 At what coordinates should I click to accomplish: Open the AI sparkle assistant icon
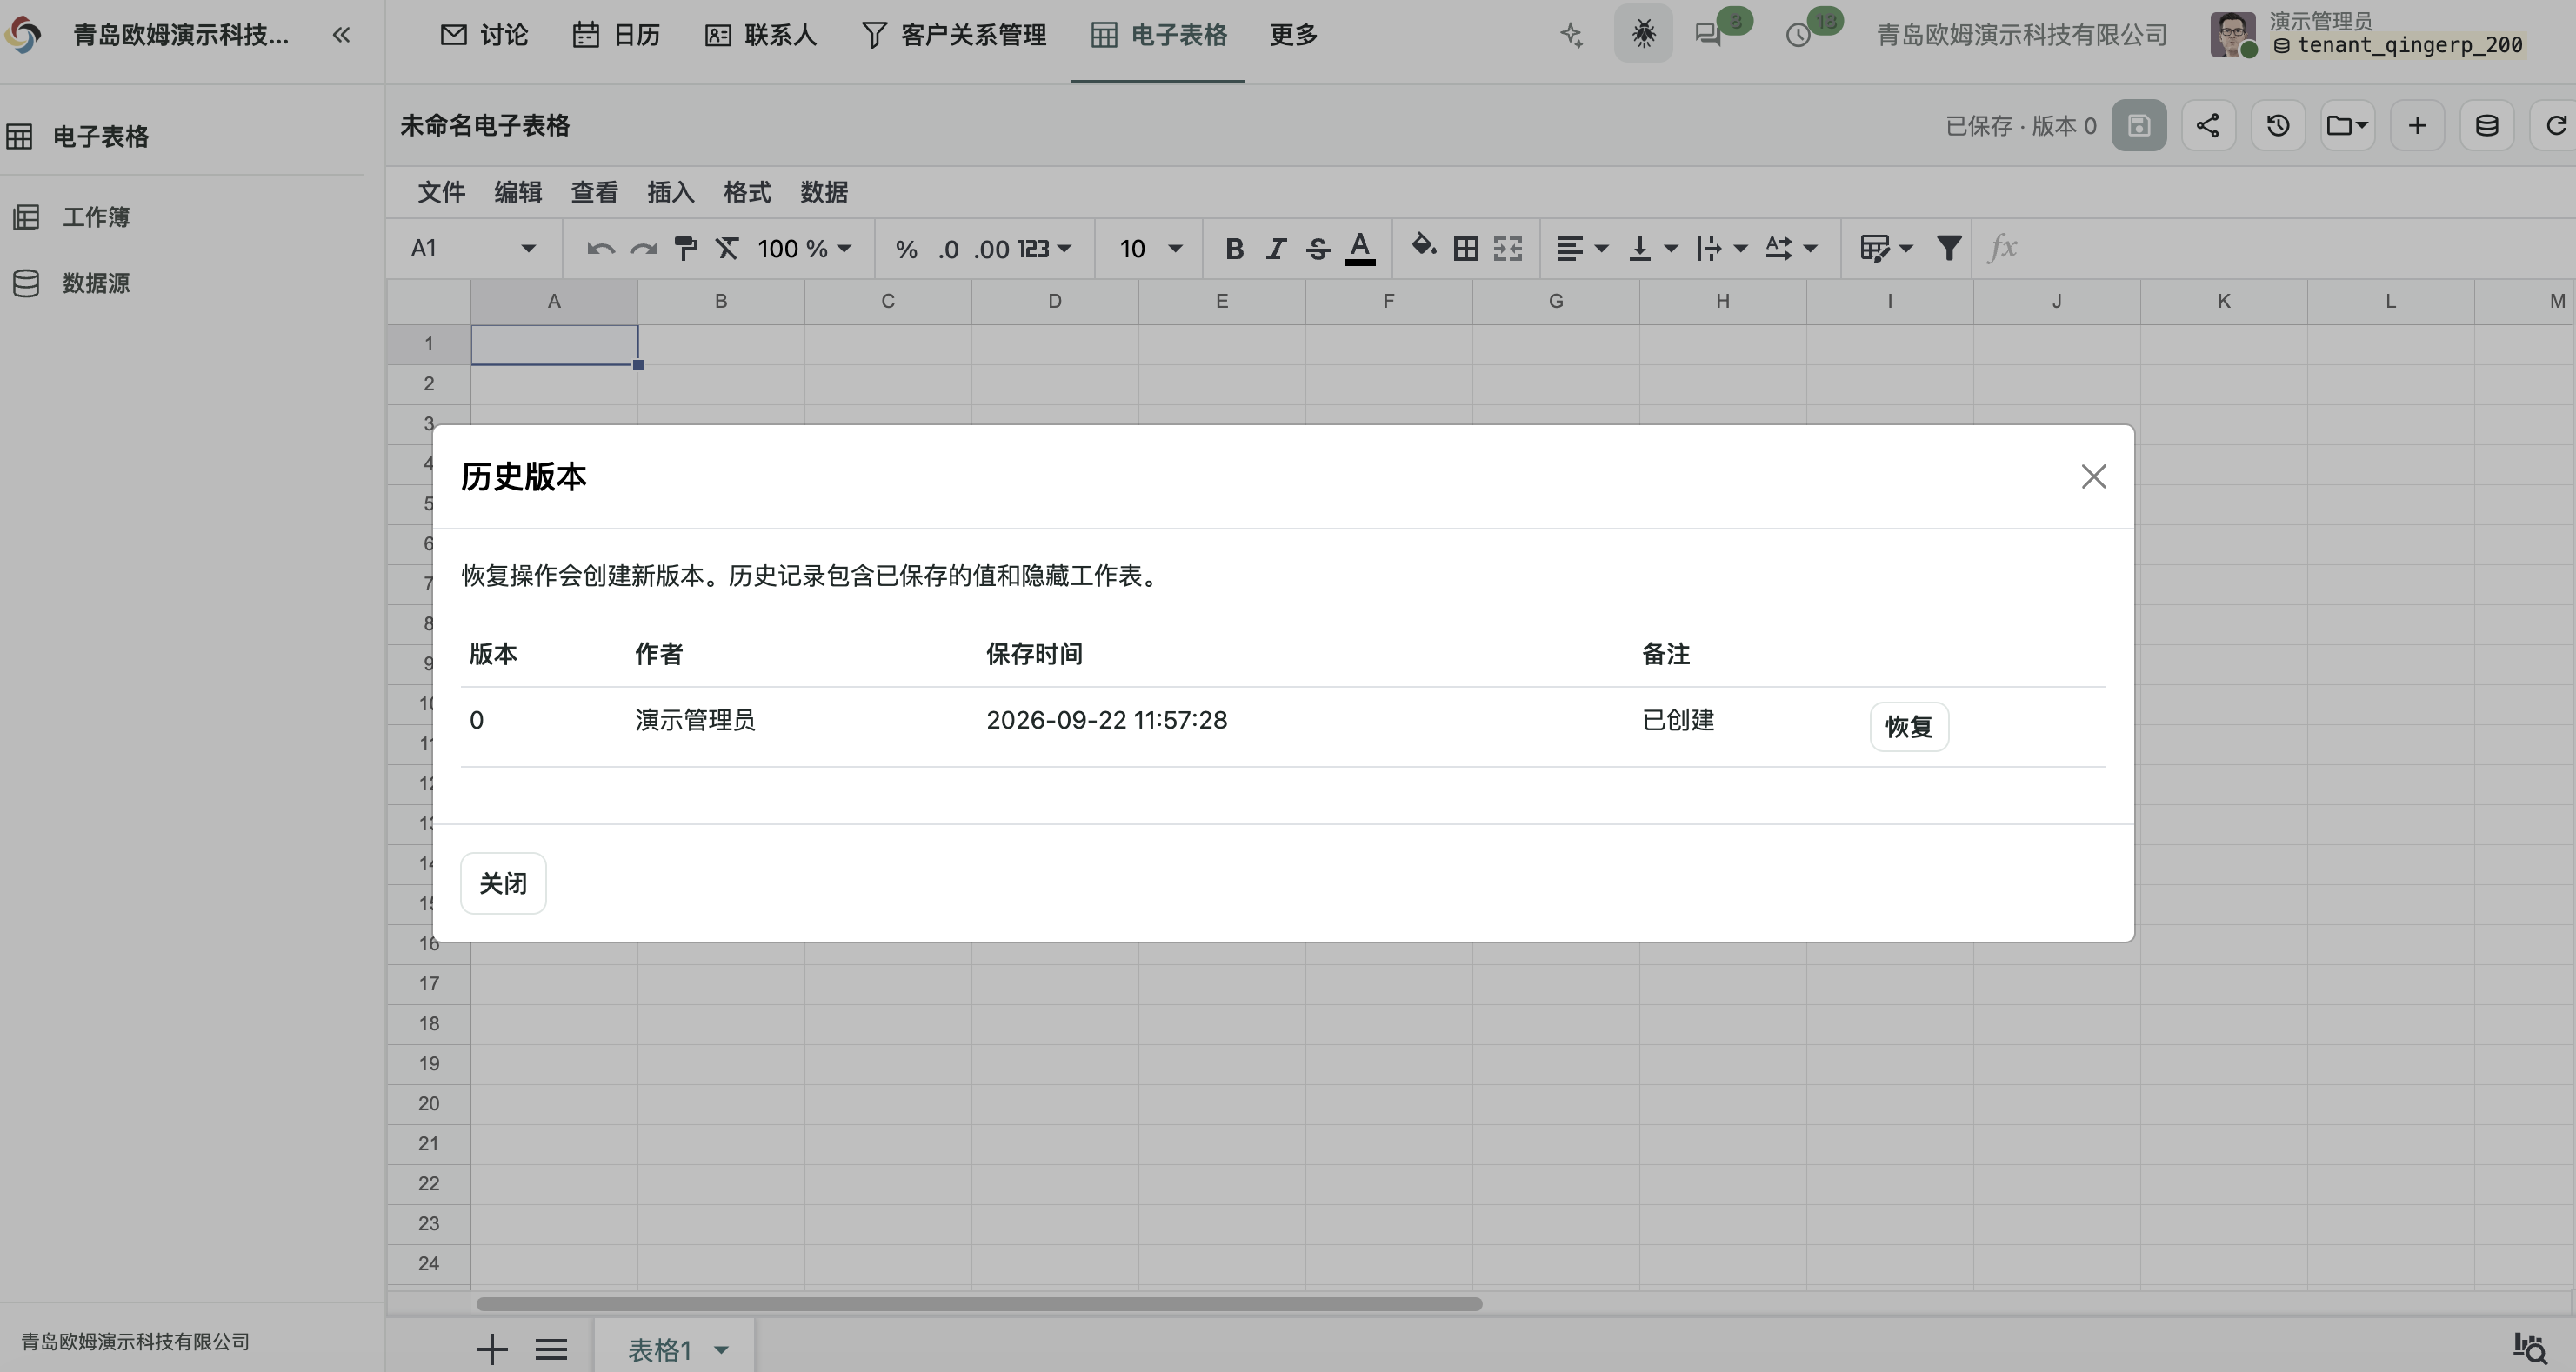point(1572,35)
